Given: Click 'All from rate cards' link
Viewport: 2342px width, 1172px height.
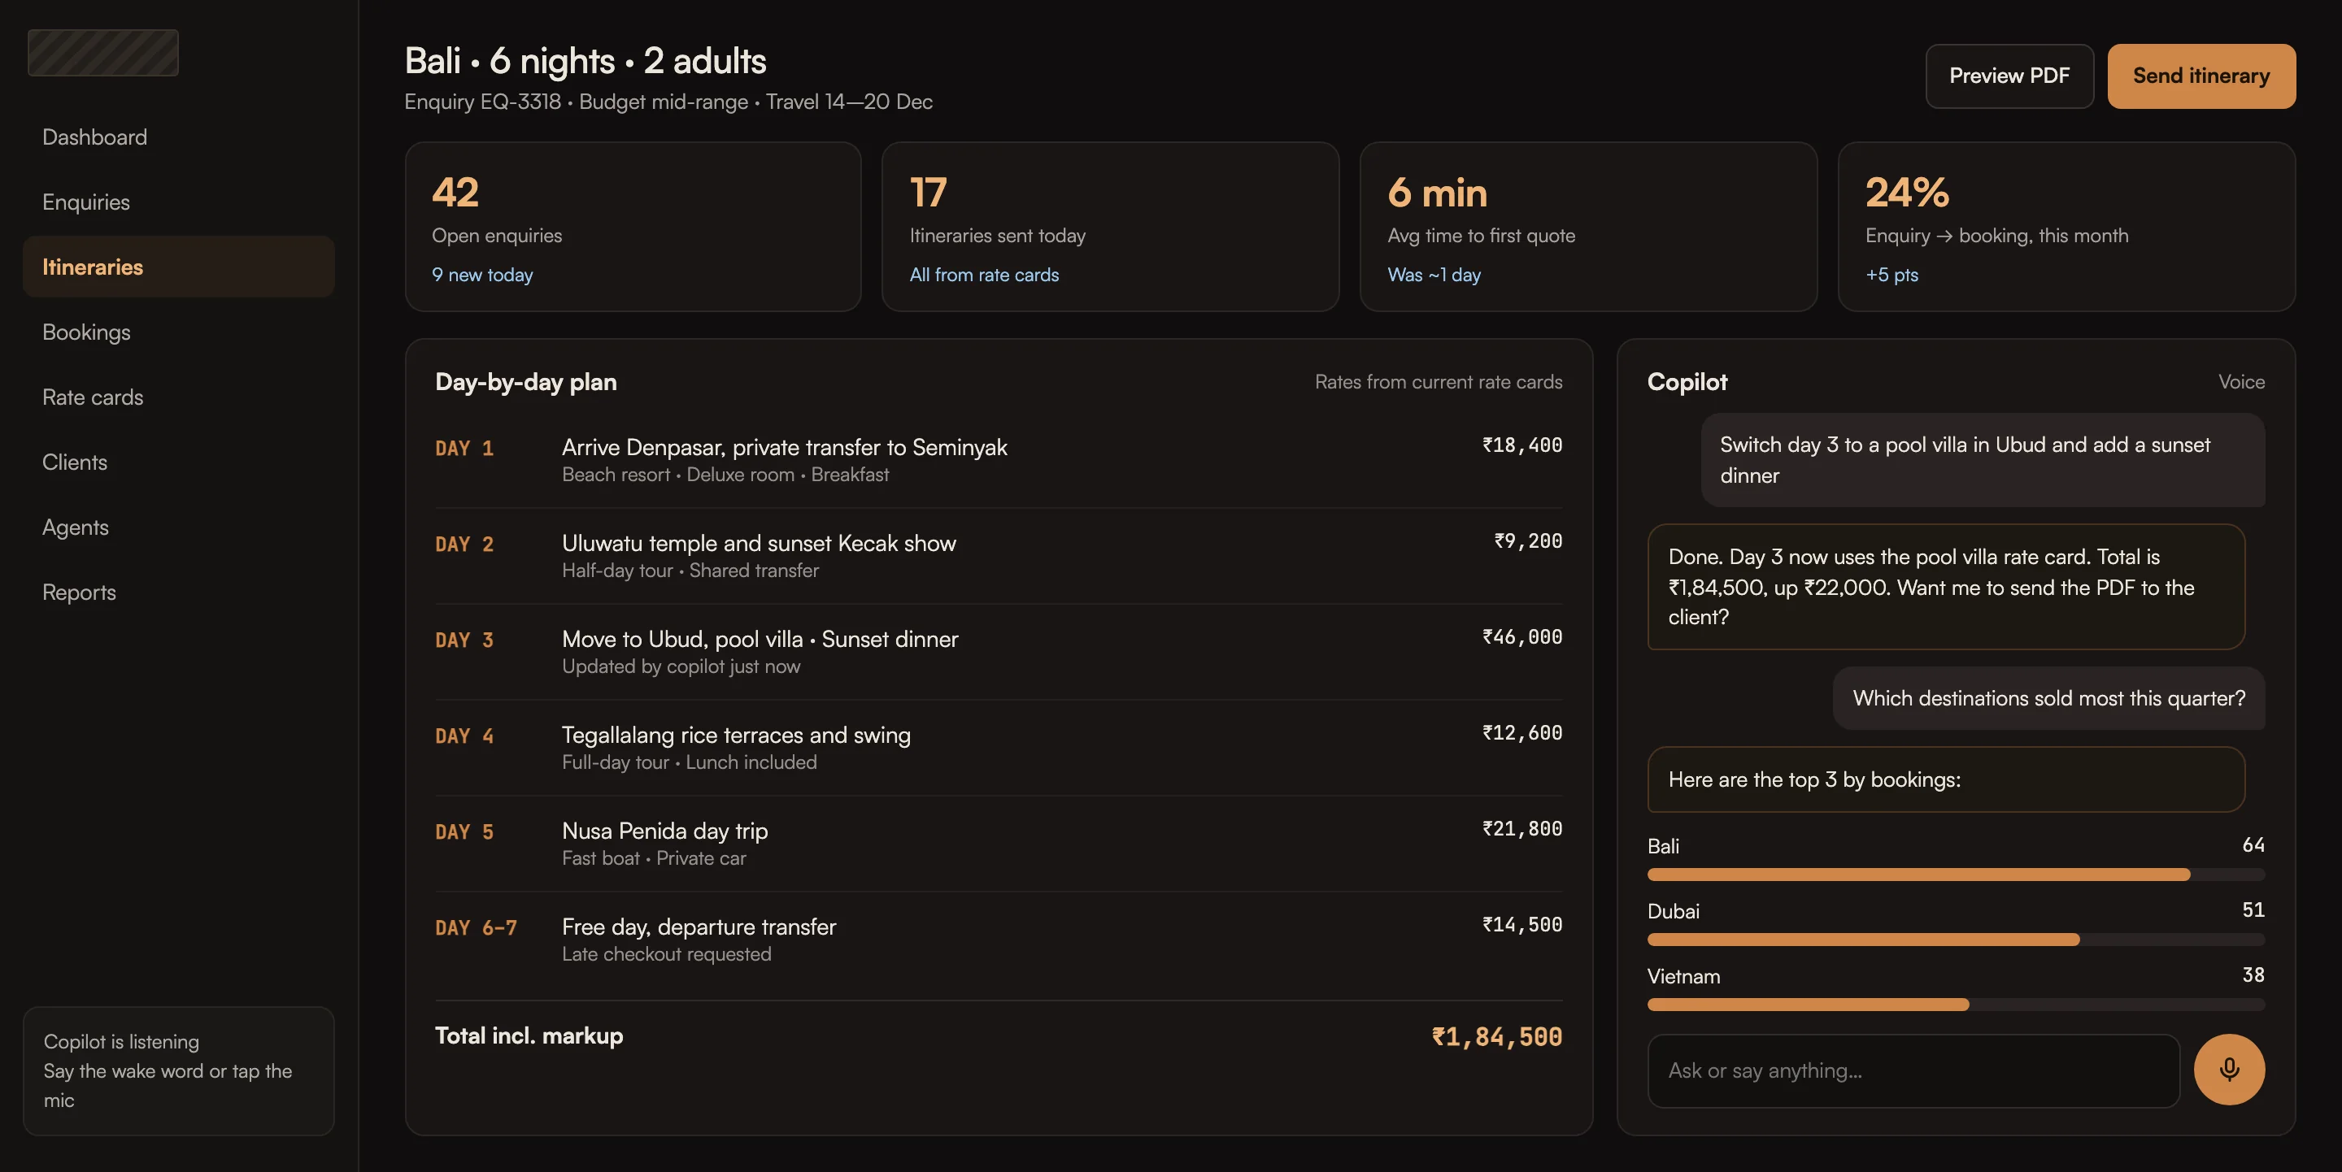Looking at the screenshot, I should click(984, 275).
